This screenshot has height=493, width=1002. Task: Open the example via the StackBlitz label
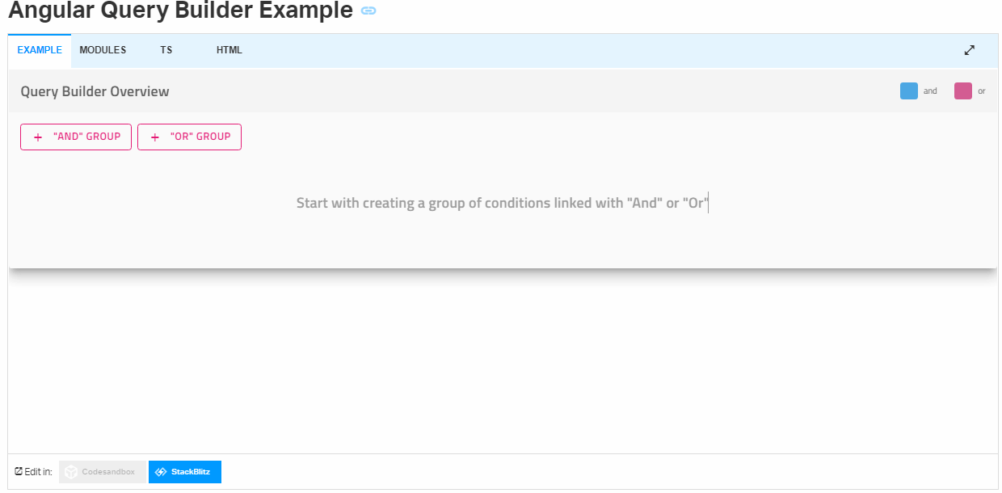point(191,472)
